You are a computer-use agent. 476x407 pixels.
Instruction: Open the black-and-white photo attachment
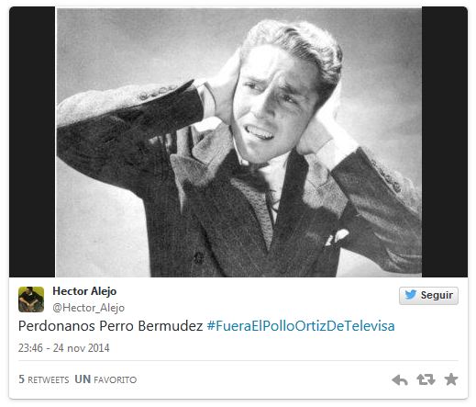click(238, 142)
